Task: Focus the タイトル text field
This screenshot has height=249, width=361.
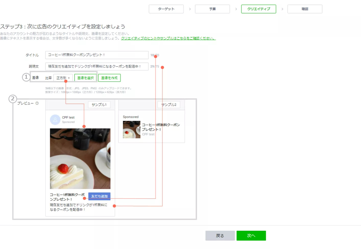Action: point(97,55)
